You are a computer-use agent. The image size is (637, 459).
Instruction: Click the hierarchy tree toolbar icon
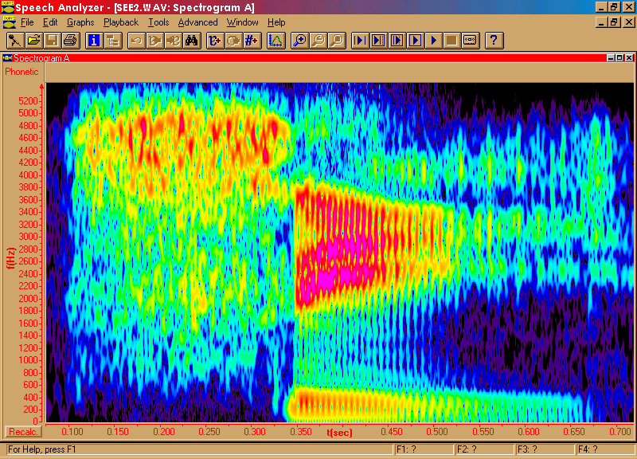pos(112,41)
